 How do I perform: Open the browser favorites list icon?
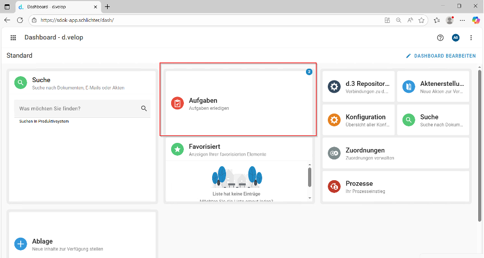point(437,20)
